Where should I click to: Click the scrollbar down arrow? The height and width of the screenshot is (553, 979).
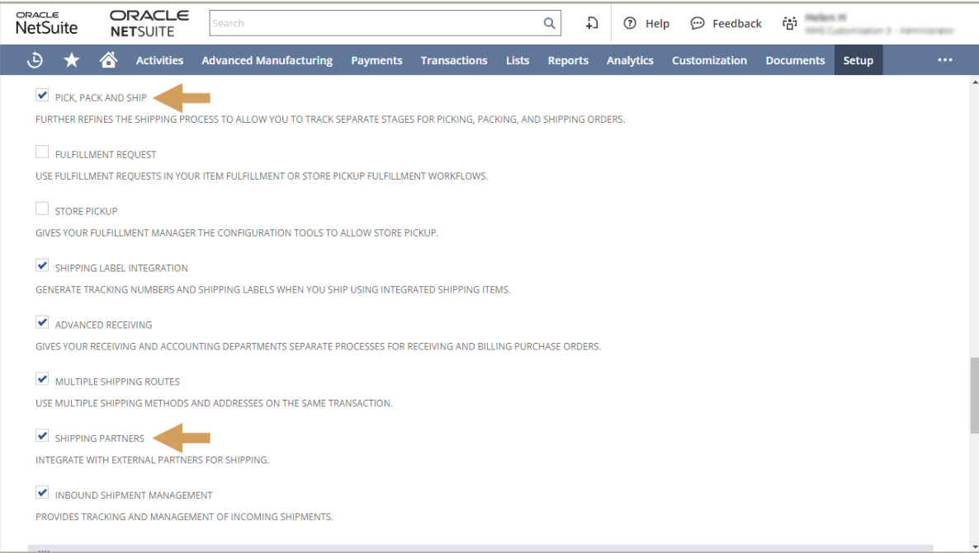coord(974,547)
